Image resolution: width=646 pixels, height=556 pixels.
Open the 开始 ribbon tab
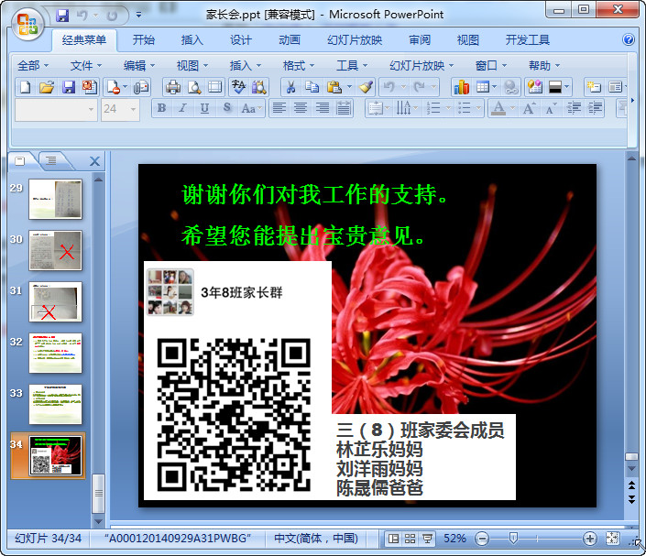[x=143, y=40]
